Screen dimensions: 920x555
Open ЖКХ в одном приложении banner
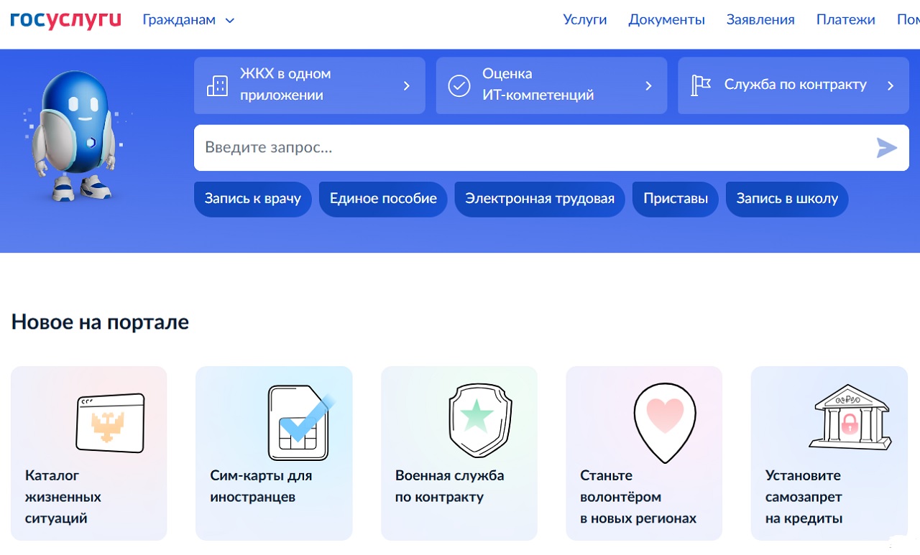click(310, 85)
